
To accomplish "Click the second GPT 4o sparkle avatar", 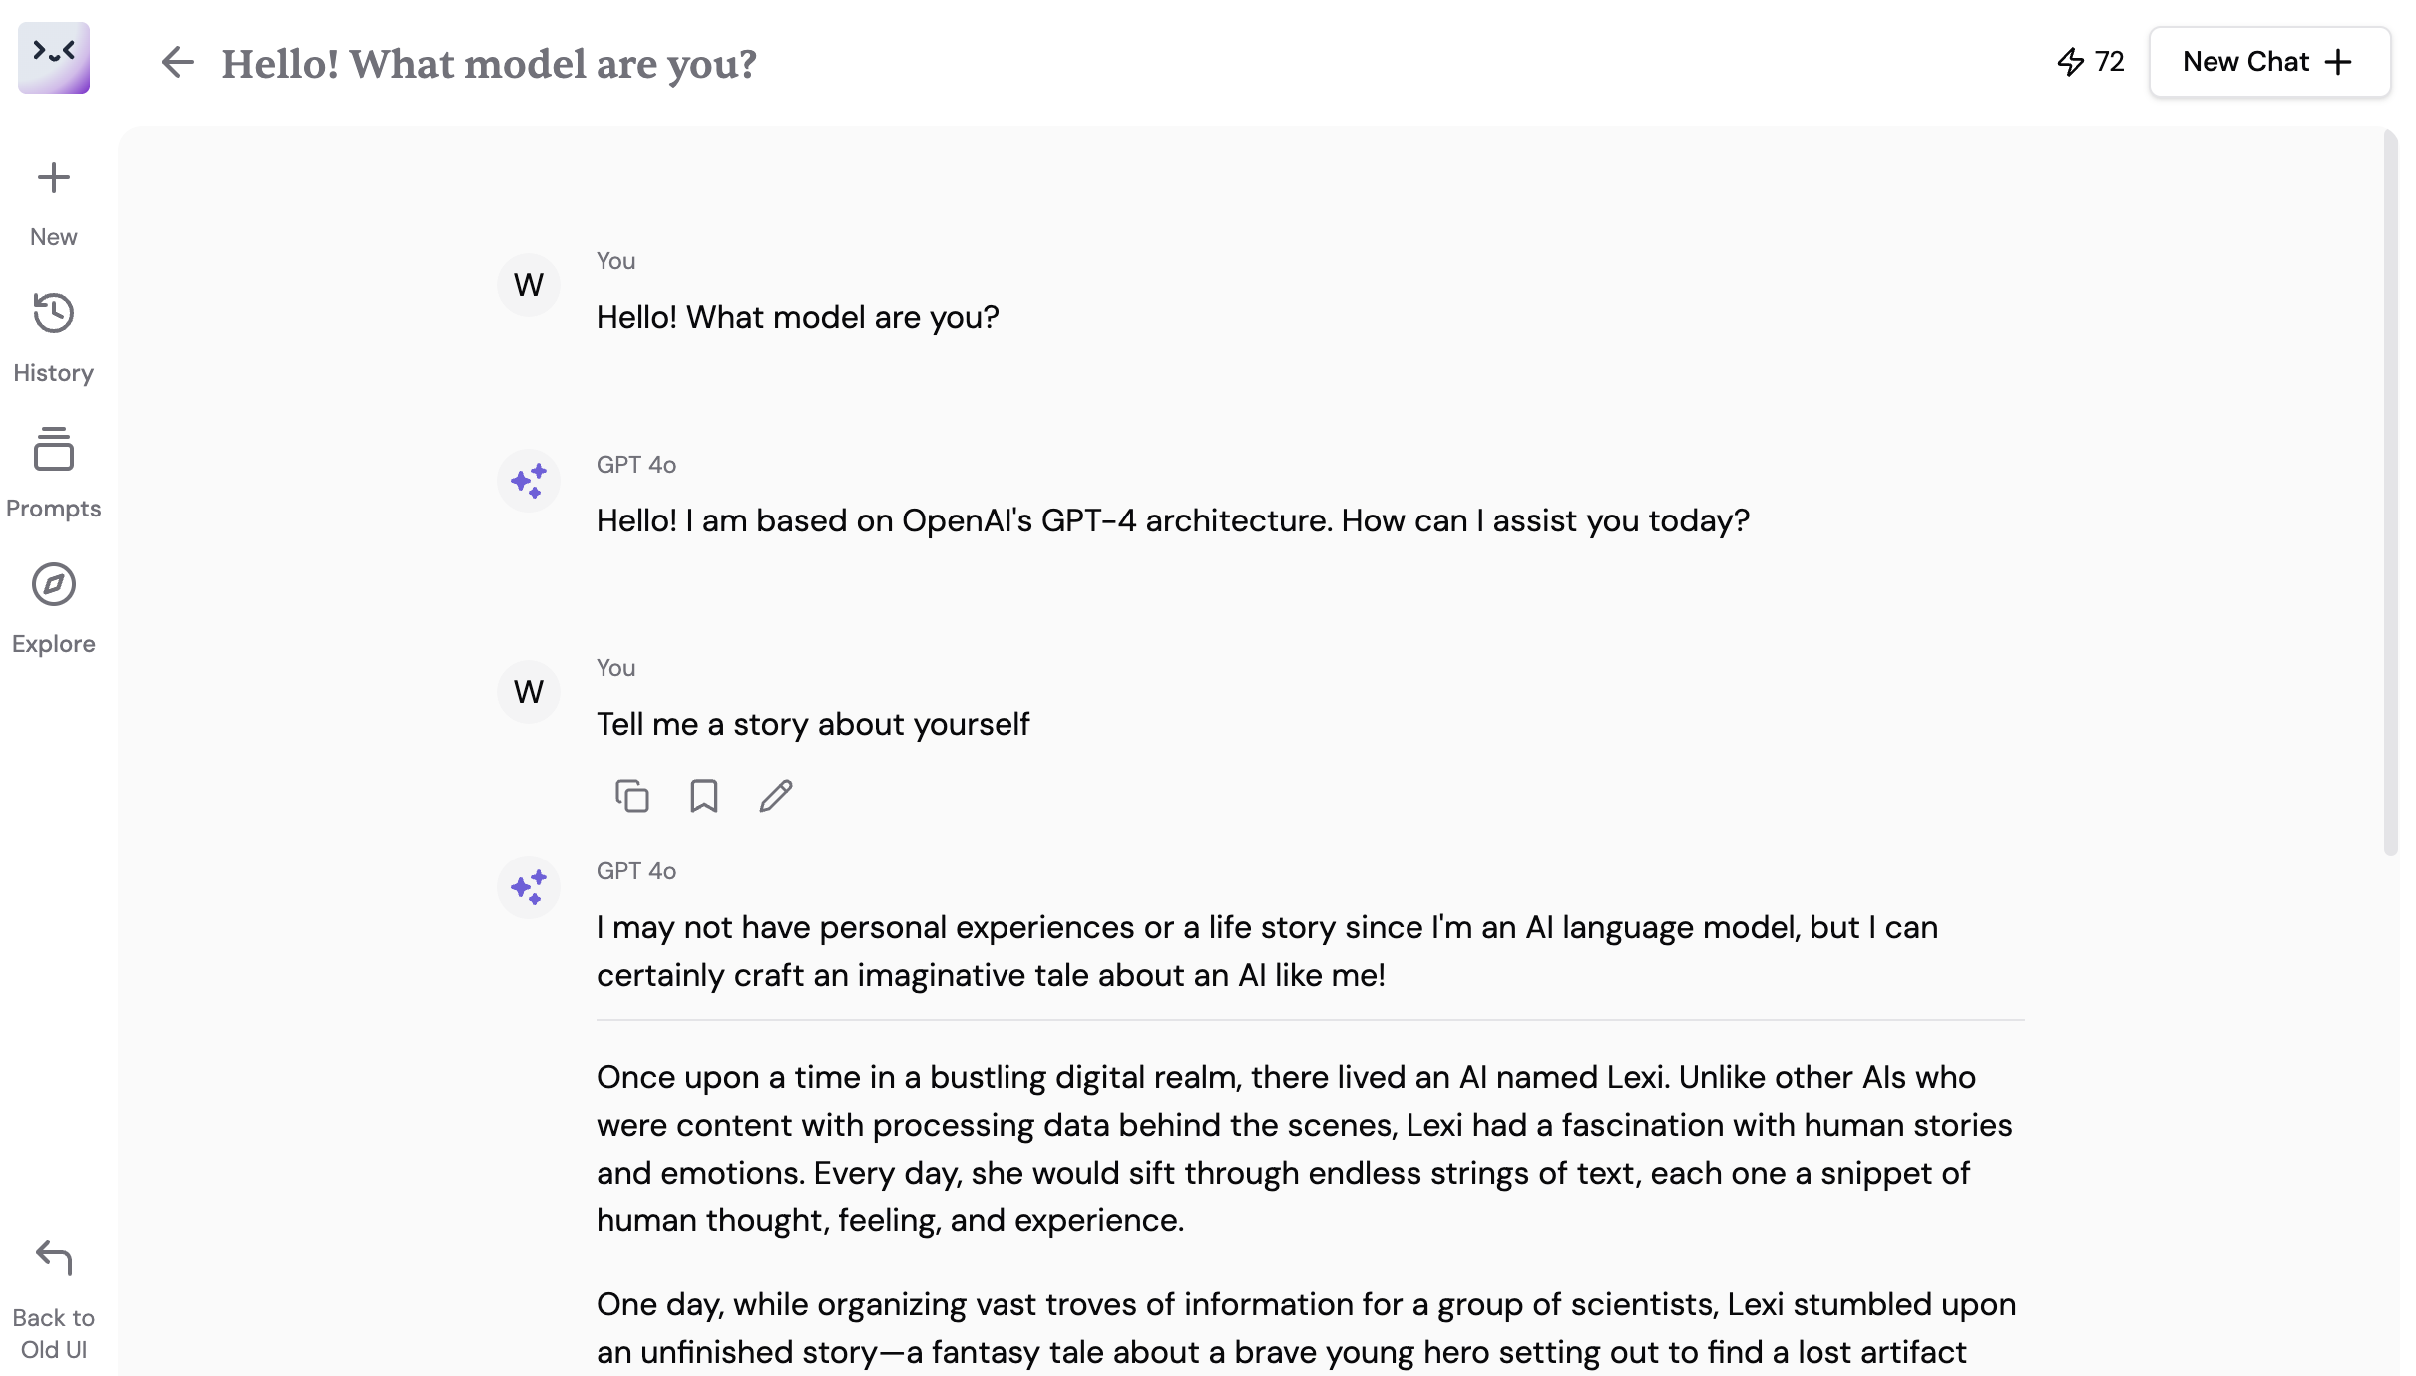I will 529,887.
